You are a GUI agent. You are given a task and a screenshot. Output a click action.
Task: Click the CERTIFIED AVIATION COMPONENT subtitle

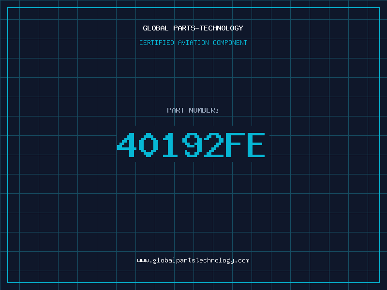pos(193,43)
